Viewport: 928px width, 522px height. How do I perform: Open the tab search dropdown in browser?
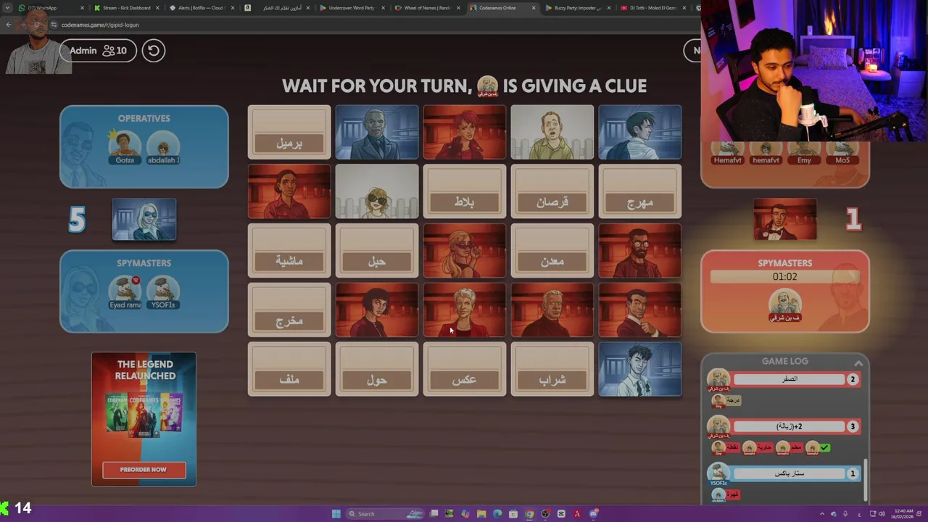pos(7,8)
